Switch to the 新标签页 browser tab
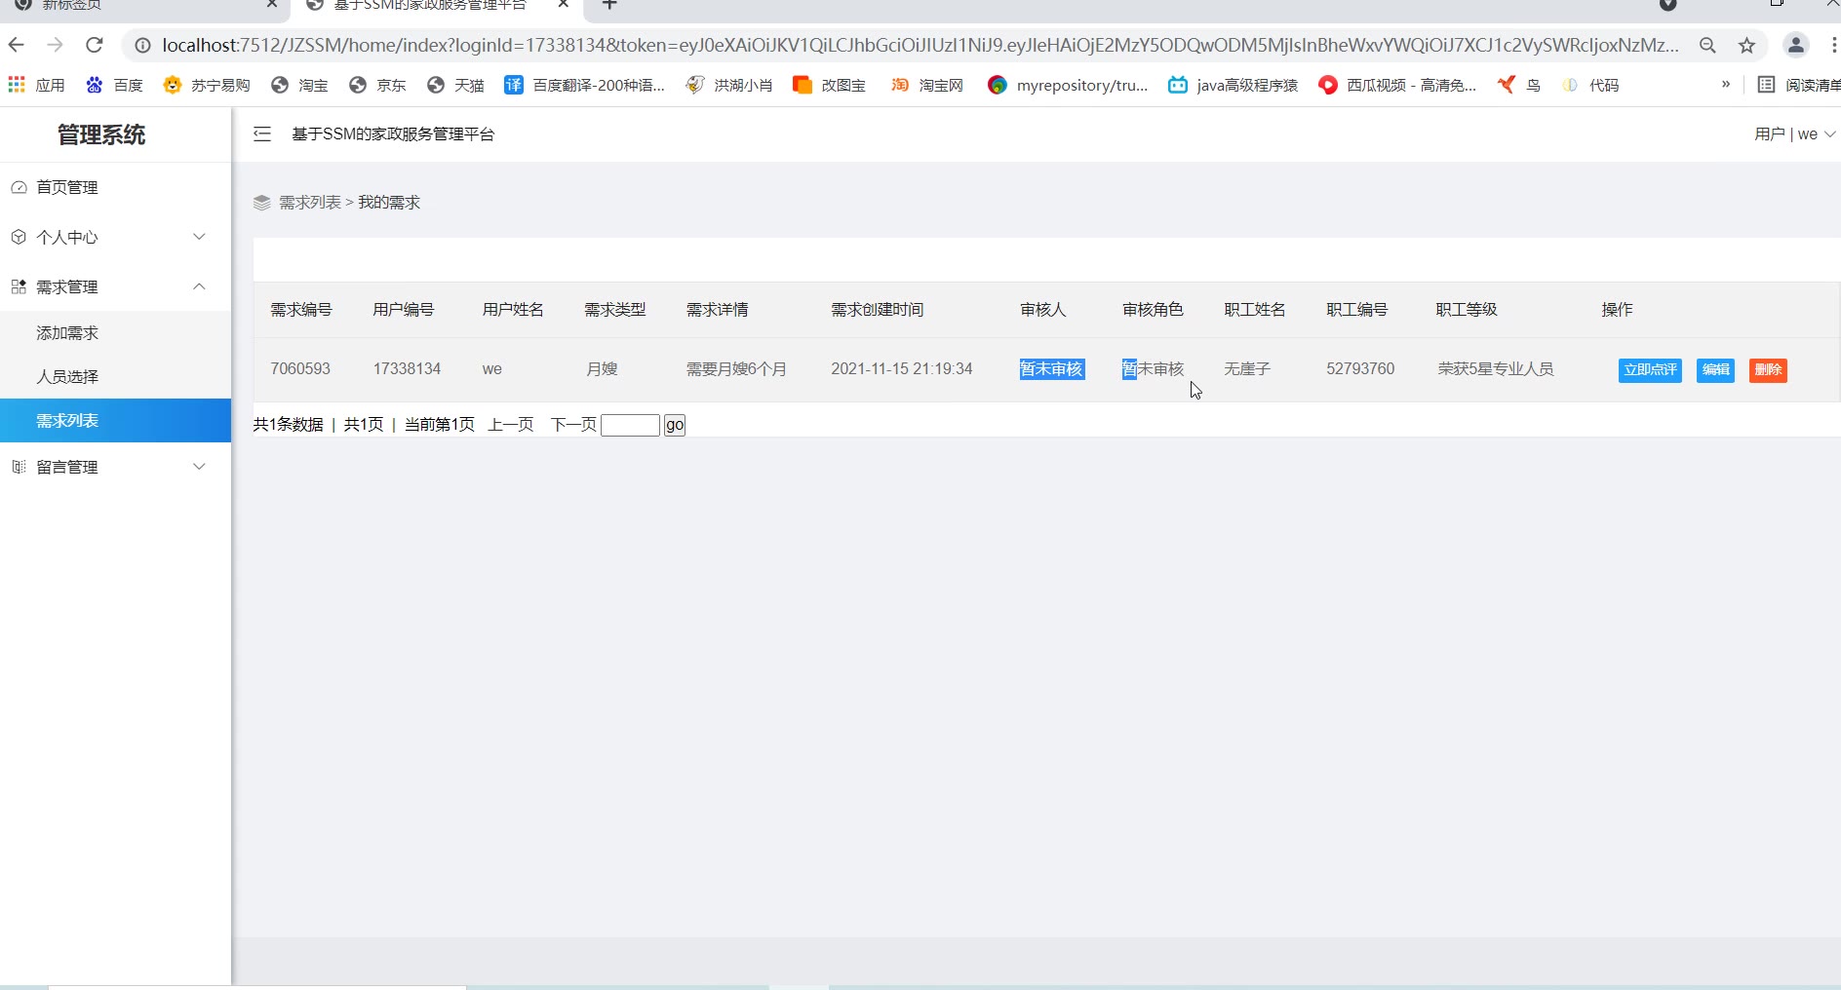Viewport: 1841px width, 990px height. (x=146, y=6)
